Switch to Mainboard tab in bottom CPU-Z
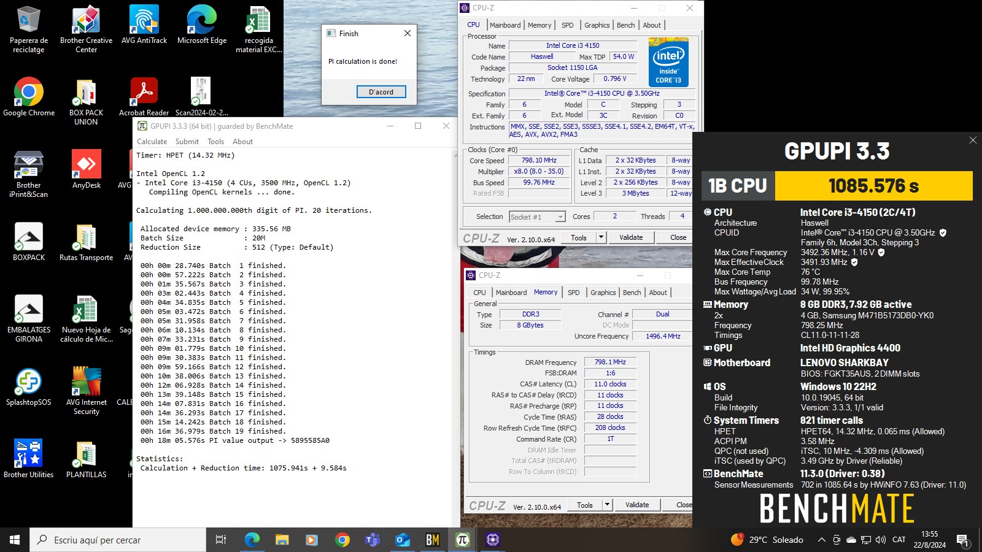The image size is (982, 552). coord(511,293)
